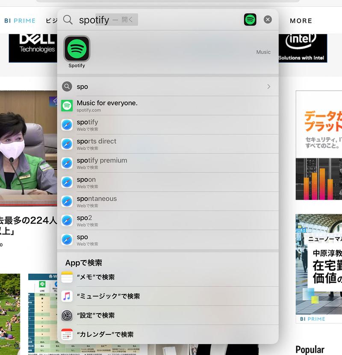Tap Safari icon next to 'spotify' suggestion
Screen dimensions: 342x355
click(x=67, y=125)
